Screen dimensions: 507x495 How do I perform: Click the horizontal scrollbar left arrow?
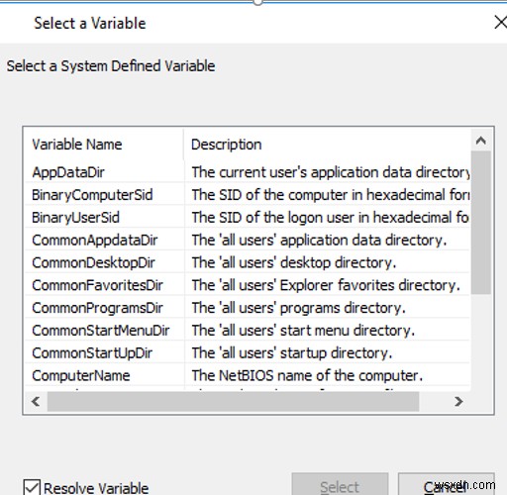coord(36,402)
